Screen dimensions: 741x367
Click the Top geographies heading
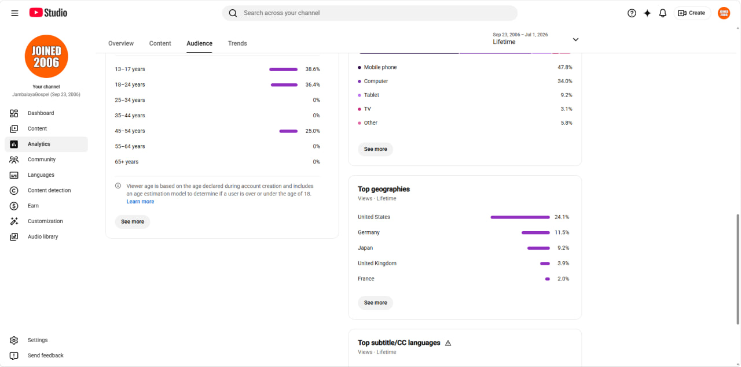point(384,189)
